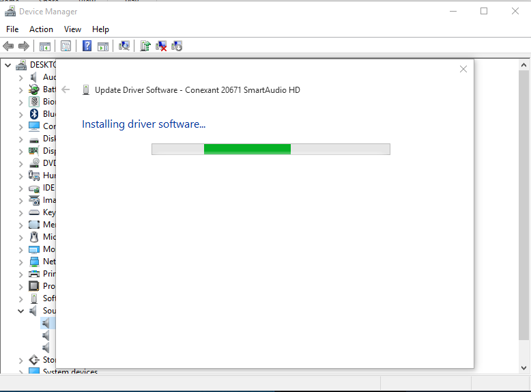Click the vertical scrollbar thumb in Device Manager
This screenshot has height=392, width=531.
click(x=523, y=206)
